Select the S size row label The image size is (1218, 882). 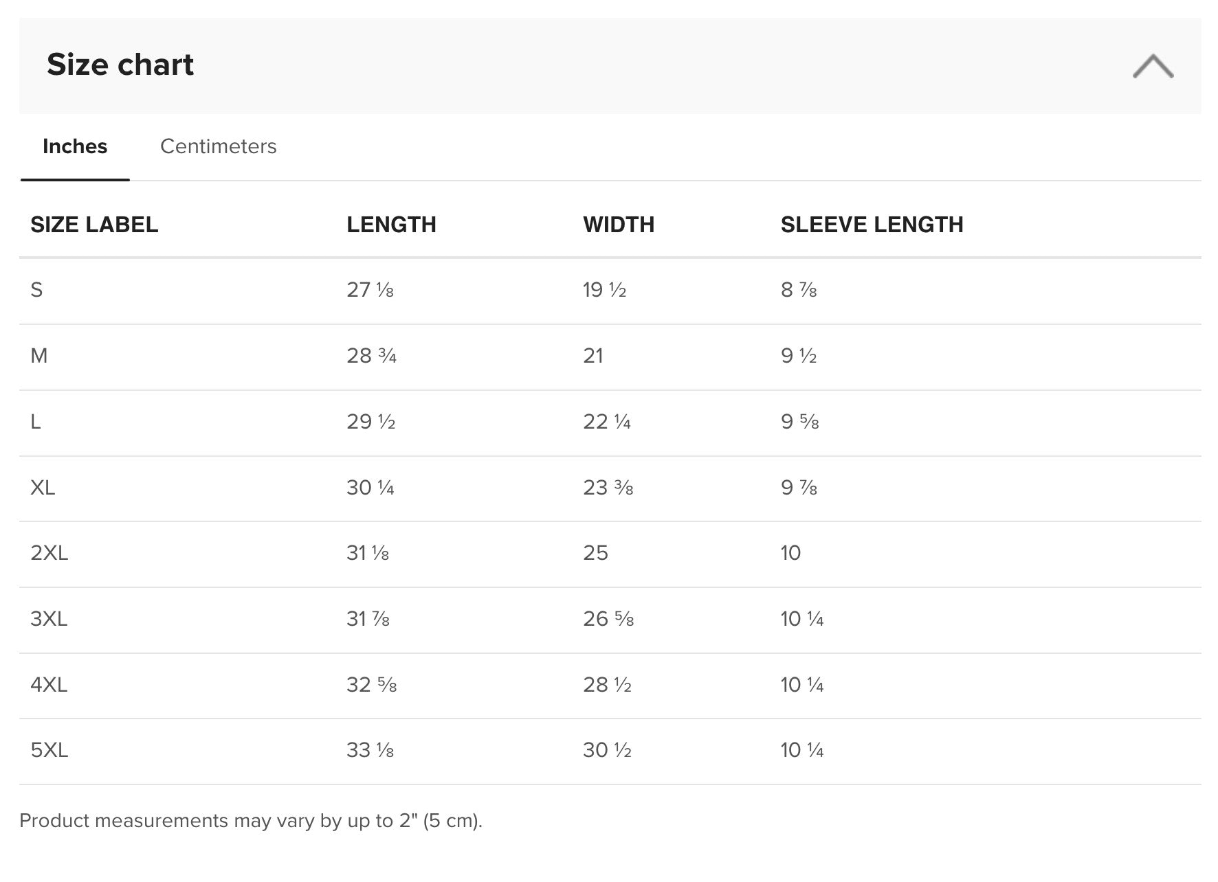click(36, 290)
